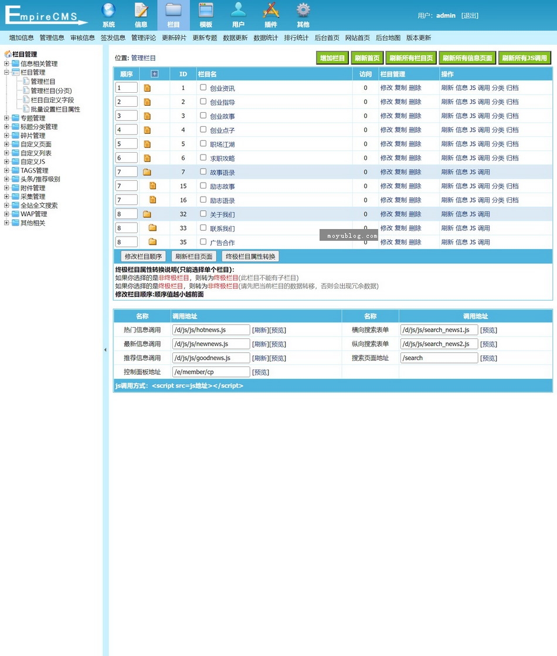Open the 其他 gear icon in header

[x=303, y=10]
